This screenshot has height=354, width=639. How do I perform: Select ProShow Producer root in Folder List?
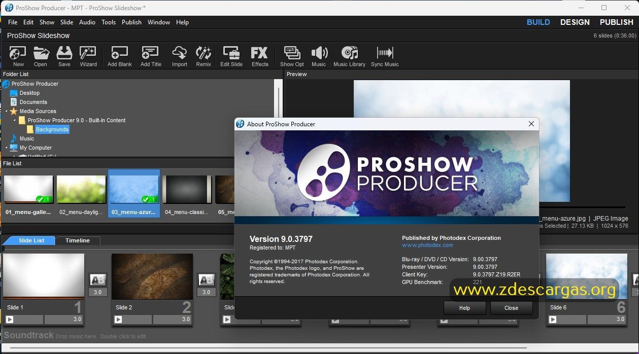[35, 84]
